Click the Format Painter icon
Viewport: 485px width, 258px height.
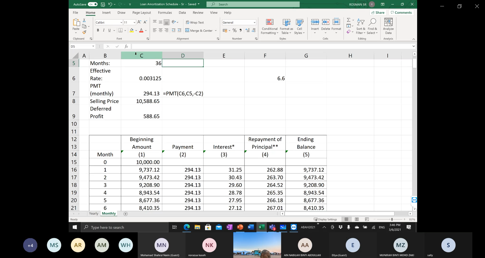point(84,32)
